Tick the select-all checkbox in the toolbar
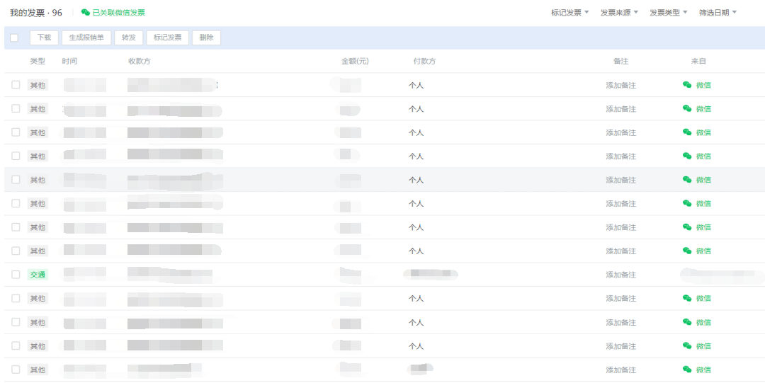Image resolution: width=765 pixels, height=383 pixels. click(x=14, y=38)
